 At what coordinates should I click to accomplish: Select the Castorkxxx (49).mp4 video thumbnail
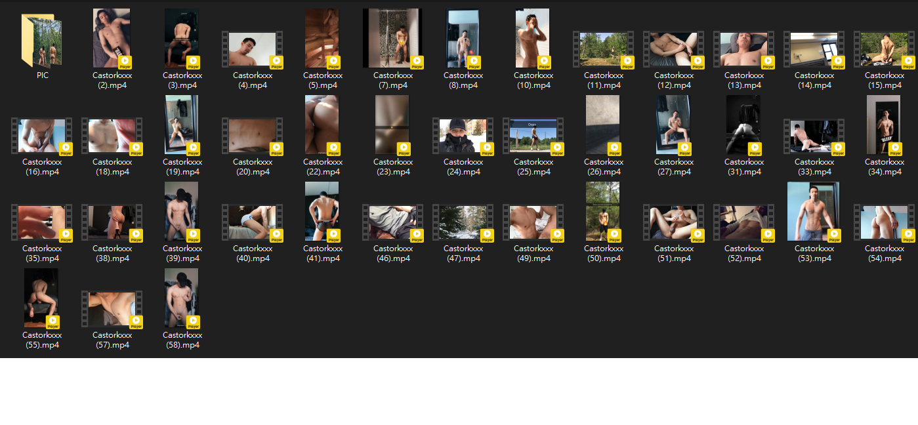tap(533, 222)
